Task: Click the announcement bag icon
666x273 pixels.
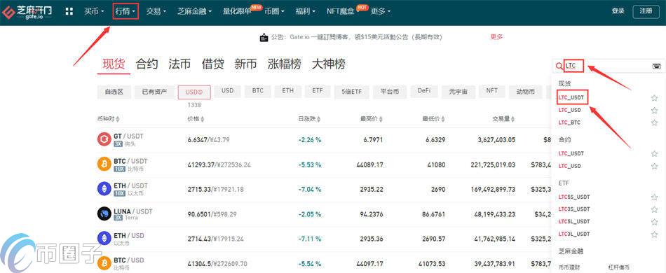Action: pos(264,37)
